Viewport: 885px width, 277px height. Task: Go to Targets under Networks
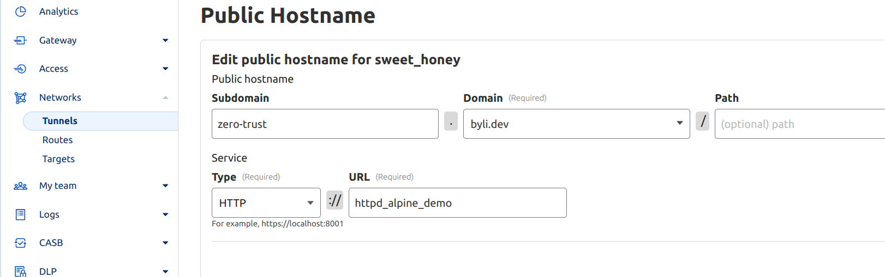click(58, 159)
